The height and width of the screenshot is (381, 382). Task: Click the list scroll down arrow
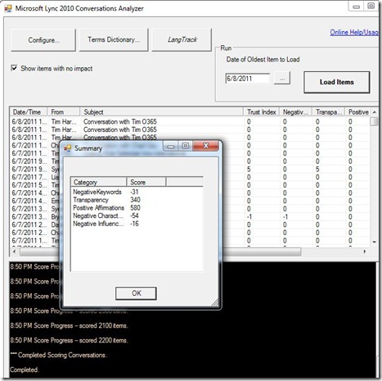(x=375, y=242)
